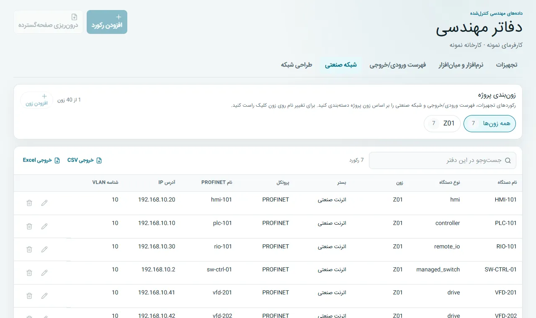The height and width of the screenshot is (318, 536).
Task: Edit the PLC-101 row pencil icon
Action: pyautogui.click(x=44, y=226)
